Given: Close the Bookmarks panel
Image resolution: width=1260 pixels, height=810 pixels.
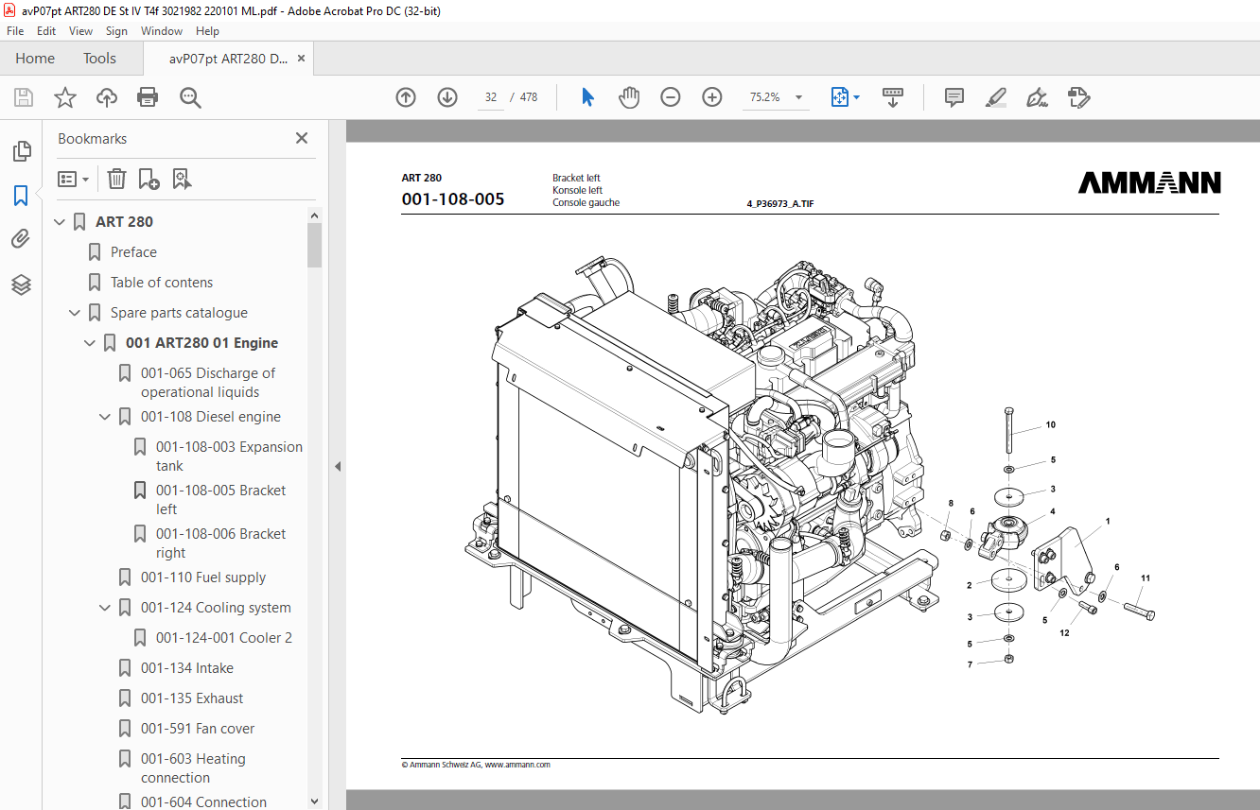Looking at the screenshot, I should click(302, 138).
